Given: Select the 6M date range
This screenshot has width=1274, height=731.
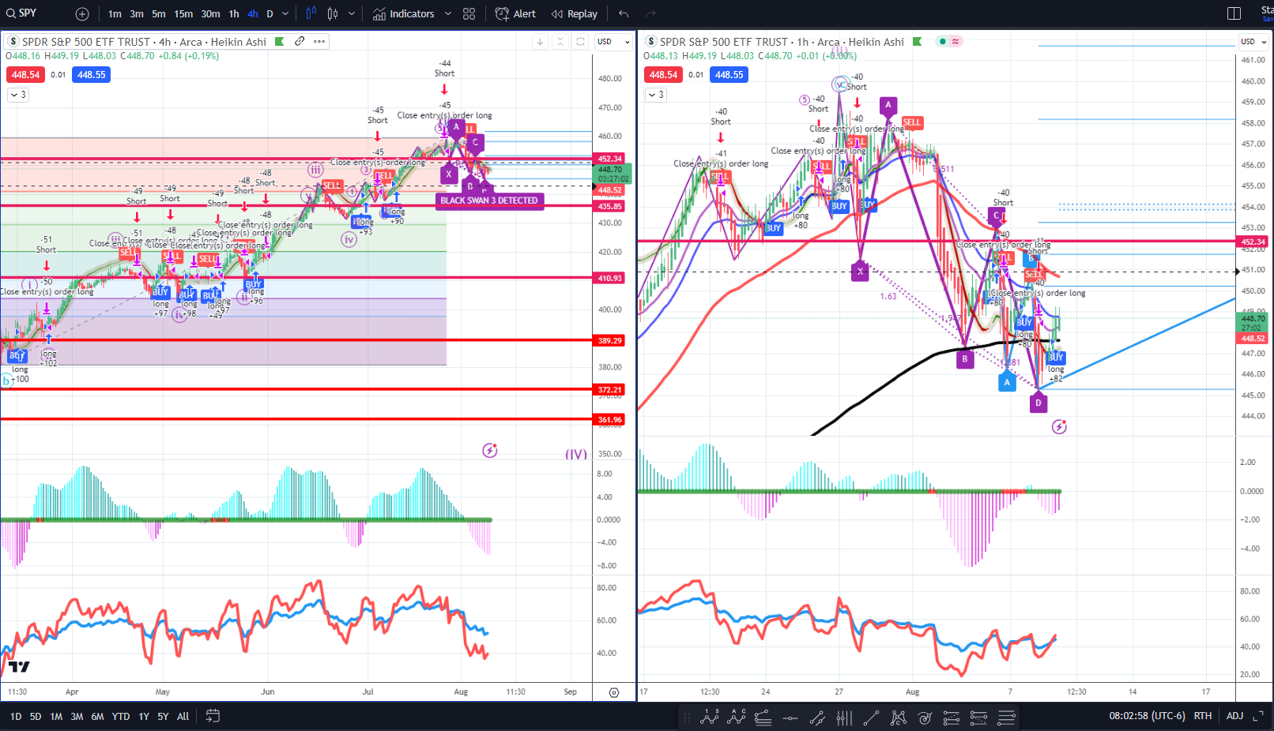Looking at the screenshot, I should click(x=97, y=717).
